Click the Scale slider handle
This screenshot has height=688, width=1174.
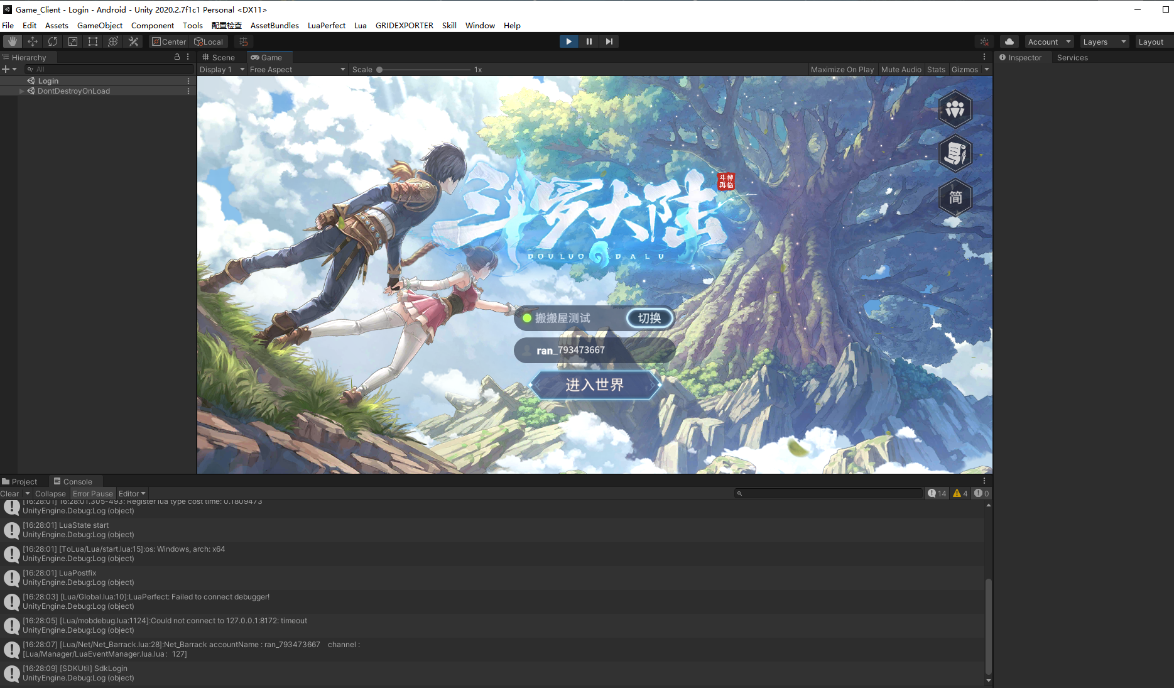point(379,70)
